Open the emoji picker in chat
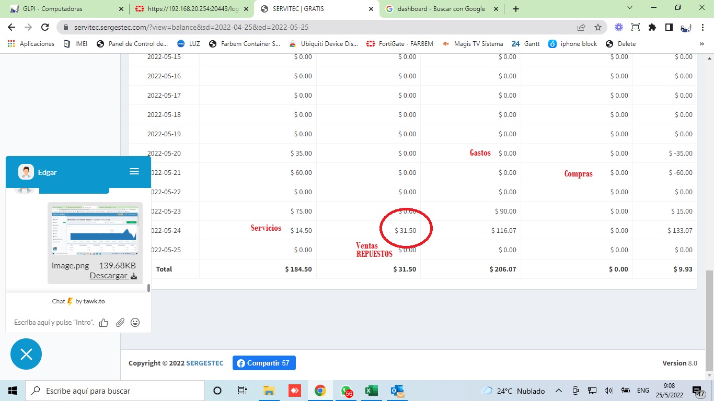 pos(135,323)
